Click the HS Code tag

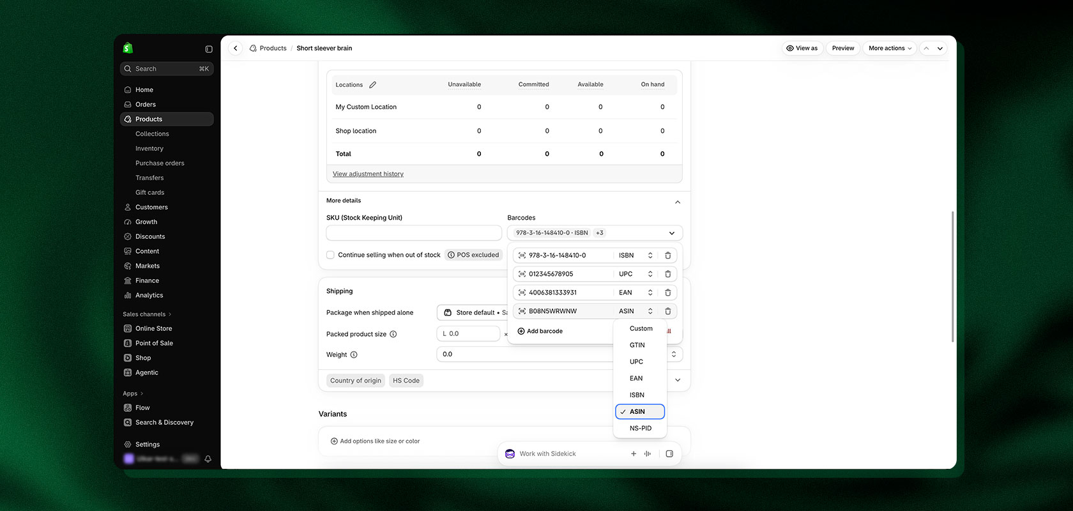click(x=406, y=381)
